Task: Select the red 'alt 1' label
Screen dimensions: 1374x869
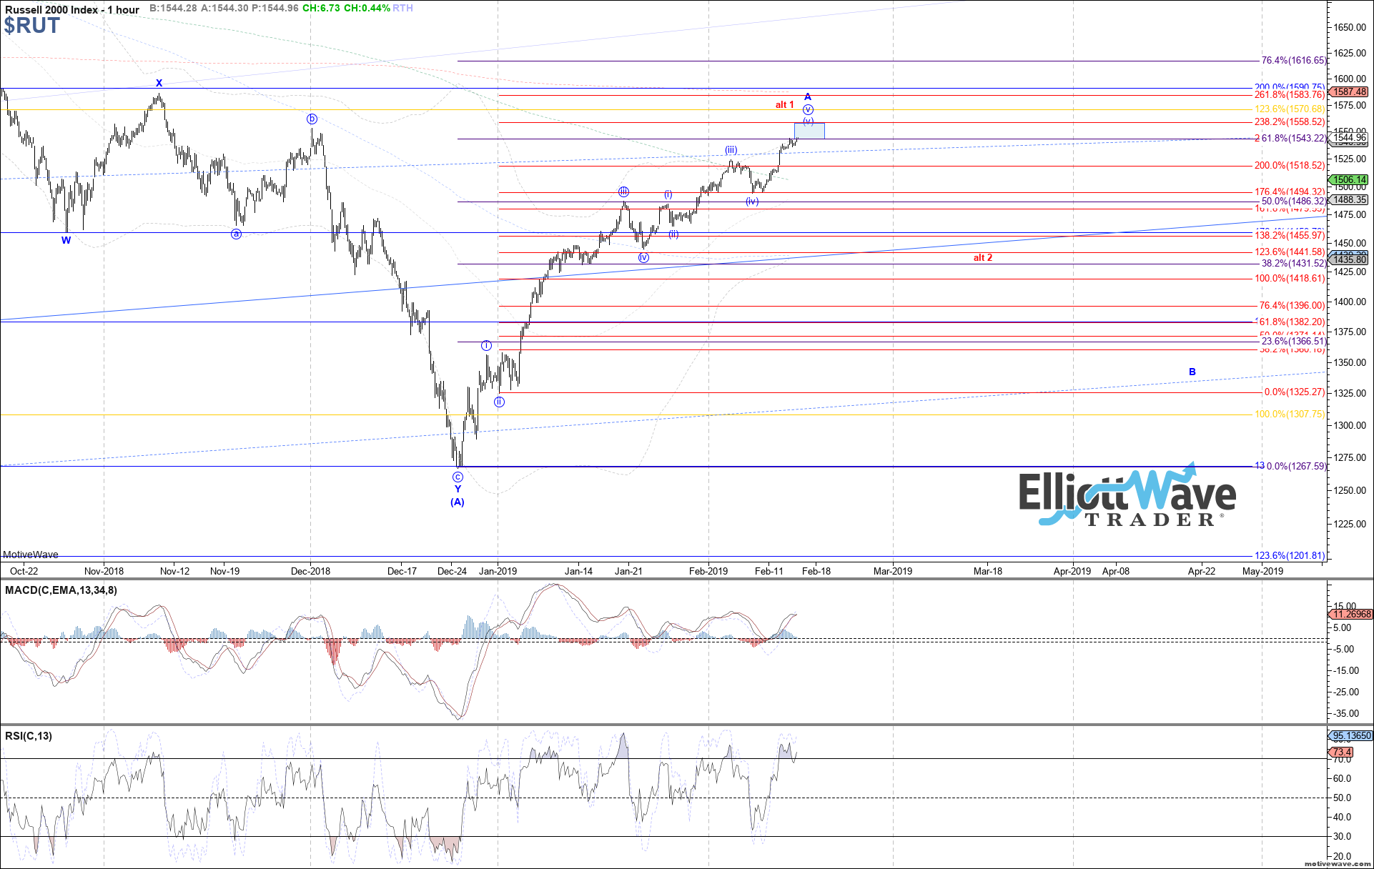Action: coord(785,105)
